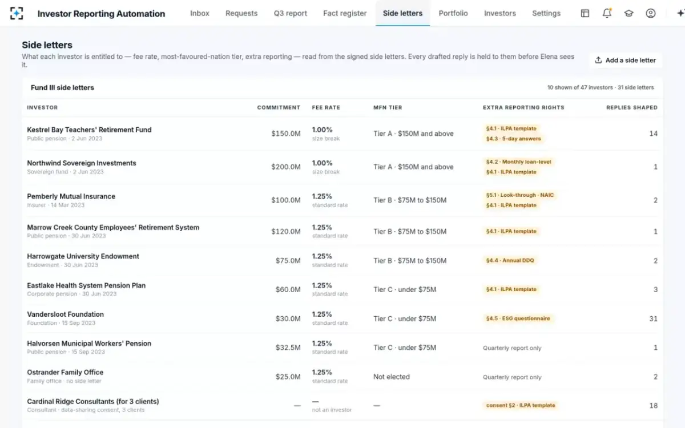Click the Fee rate column header

[x=326, y=107]
